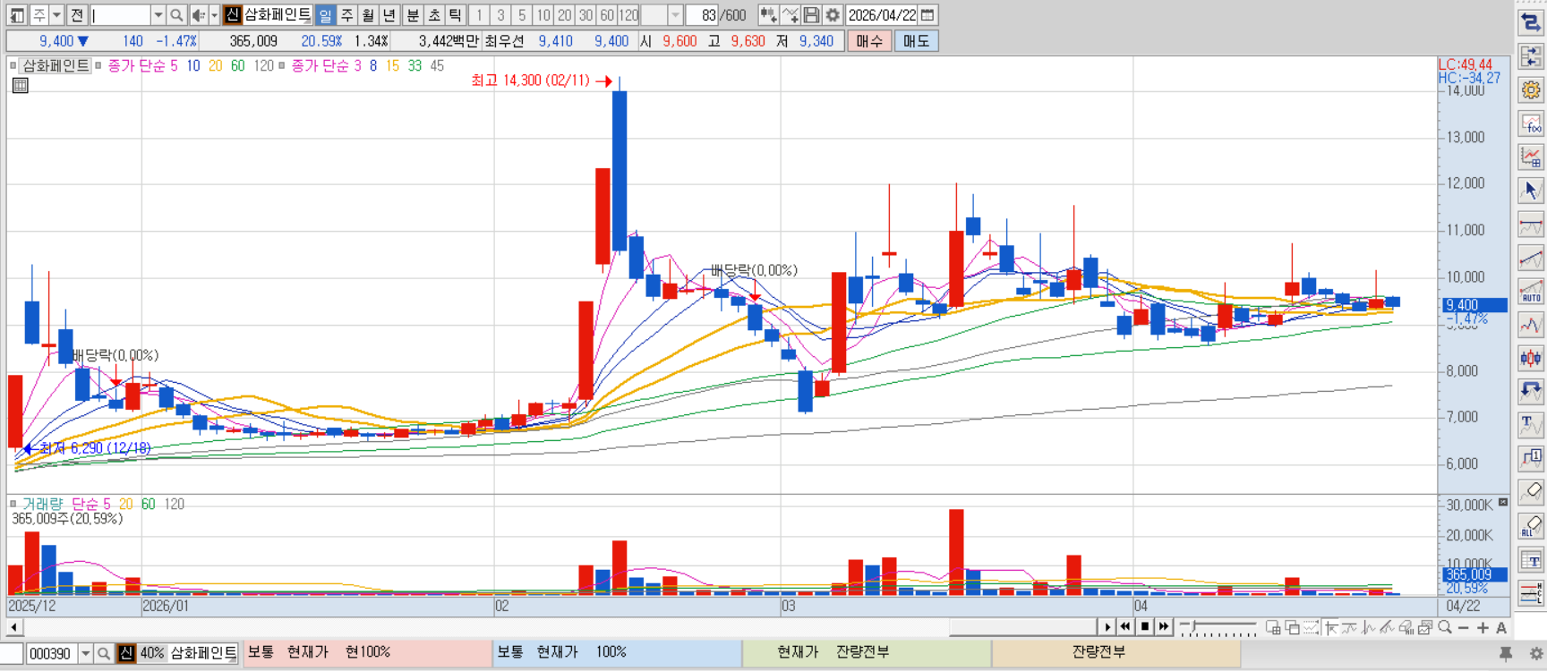Image resolution: width=1547 pixels, height=671 pixels.
Task: Click the blue undo arrow tool in right toolbar
Action: pos(1531,391)
